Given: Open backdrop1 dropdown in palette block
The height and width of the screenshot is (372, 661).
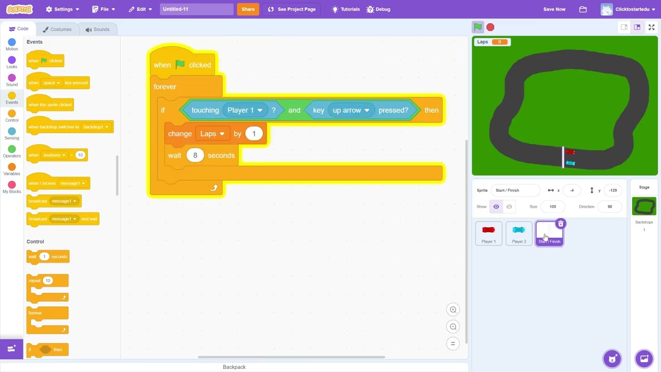Looking at the screenshot, I should click(x=96, y=127).
